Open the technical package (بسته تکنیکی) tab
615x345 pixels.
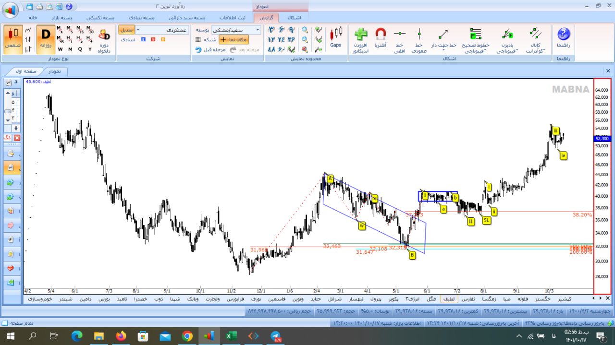100,17
